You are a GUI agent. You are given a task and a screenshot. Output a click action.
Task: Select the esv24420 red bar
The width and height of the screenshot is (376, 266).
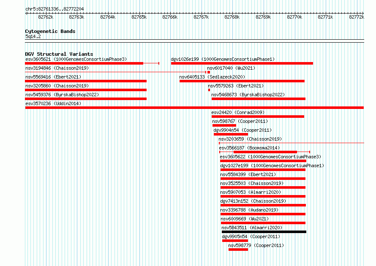(x=258, y=117)
